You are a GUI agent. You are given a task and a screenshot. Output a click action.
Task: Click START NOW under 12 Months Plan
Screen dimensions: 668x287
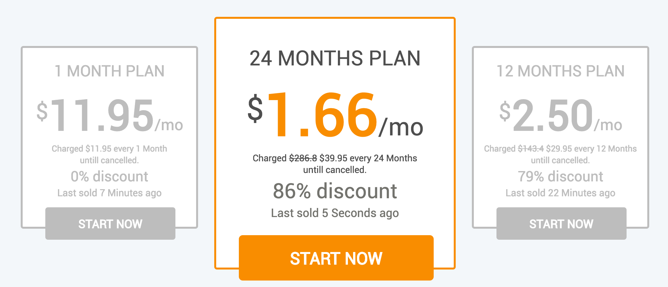pos(561,224)
